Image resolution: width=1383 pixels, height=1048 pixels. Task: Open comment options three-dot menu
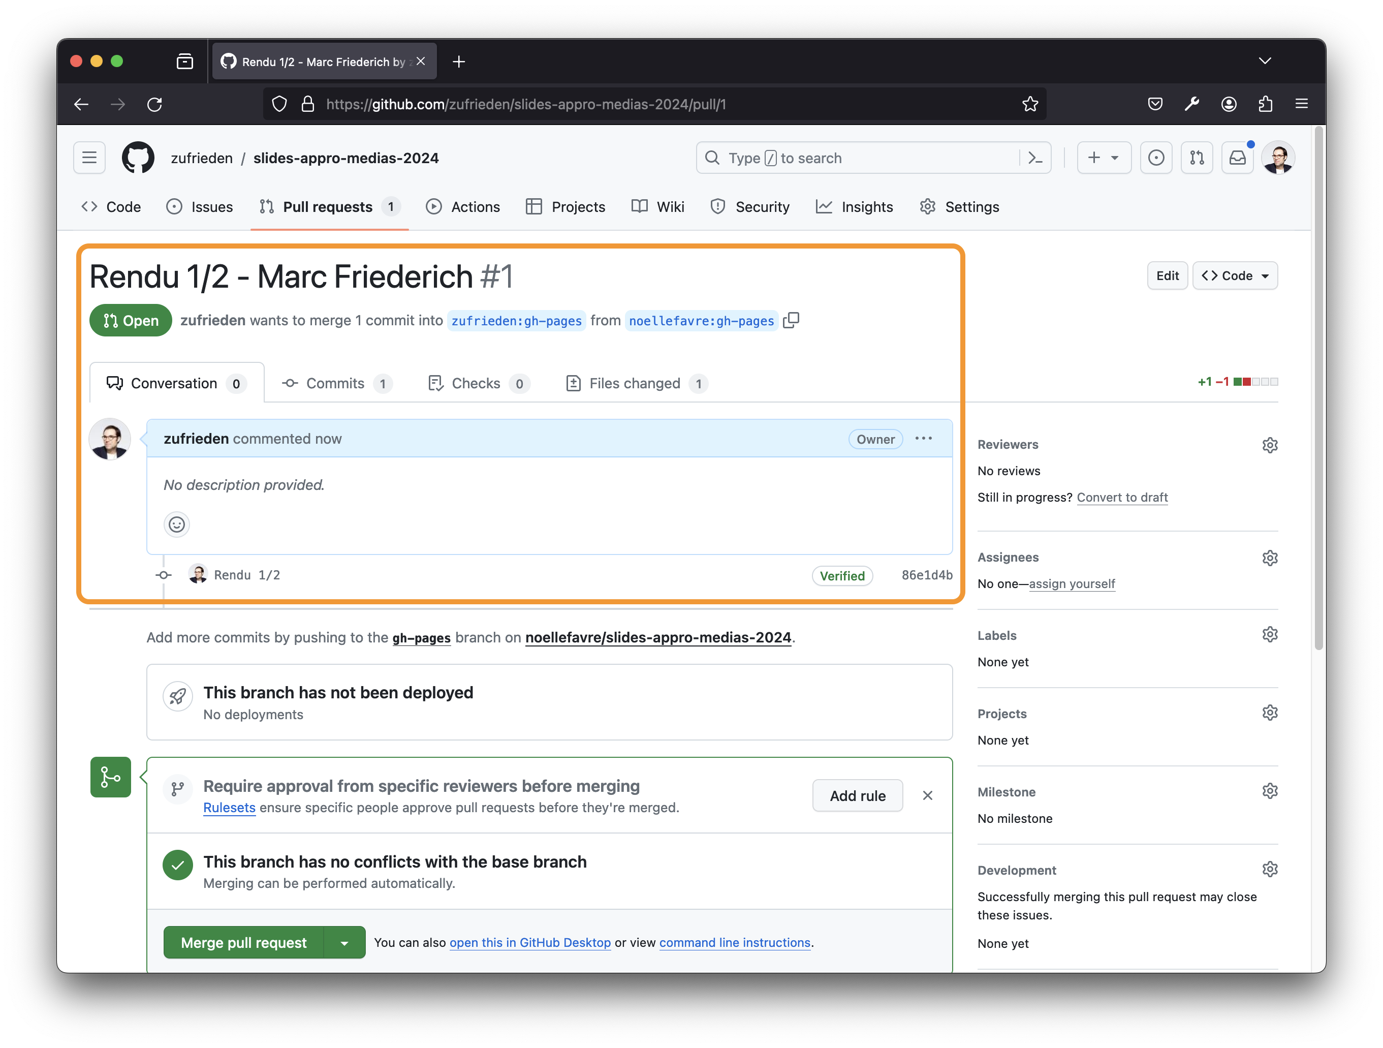(x=924, y=438)
